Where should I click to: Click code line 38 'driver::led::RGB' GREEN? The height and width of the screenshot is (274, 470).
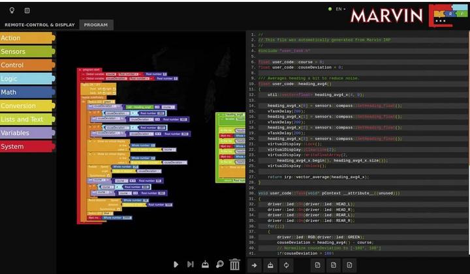tap(321, 237)
